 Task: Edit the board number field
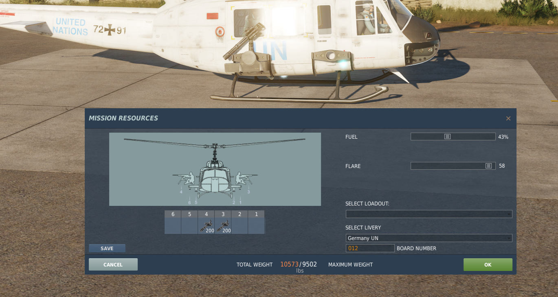click(370, 248)
